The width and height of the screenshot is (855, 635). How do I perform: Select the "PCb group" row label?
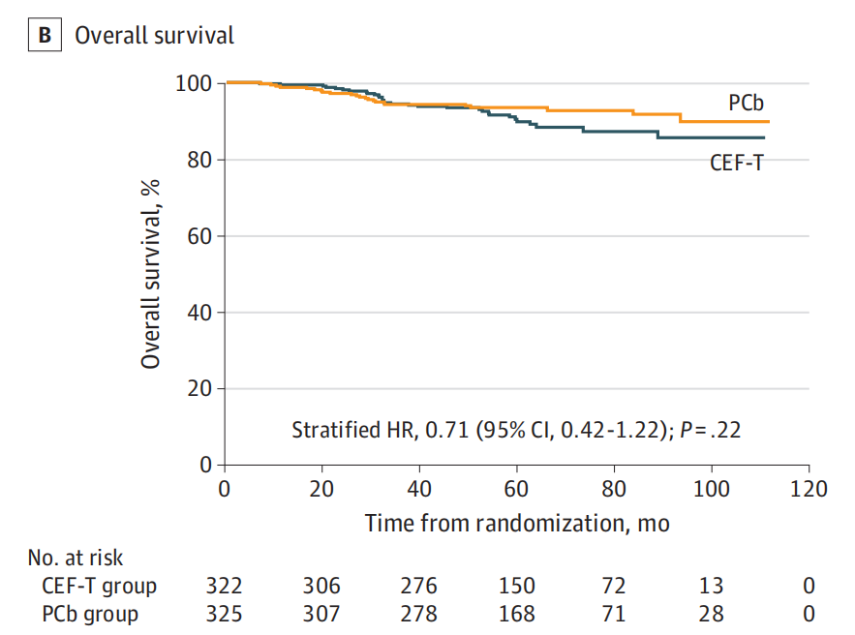point(90,614)
